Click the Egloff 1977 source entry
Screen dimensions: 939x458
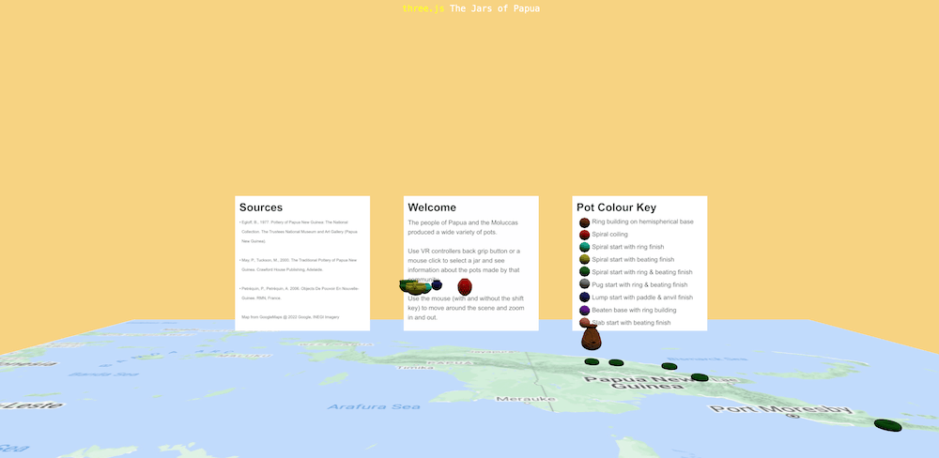(299, 232)
